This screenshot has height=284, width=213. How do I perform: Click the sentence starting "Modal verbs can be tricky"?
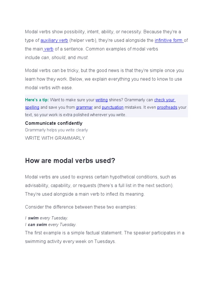point(104,70)
